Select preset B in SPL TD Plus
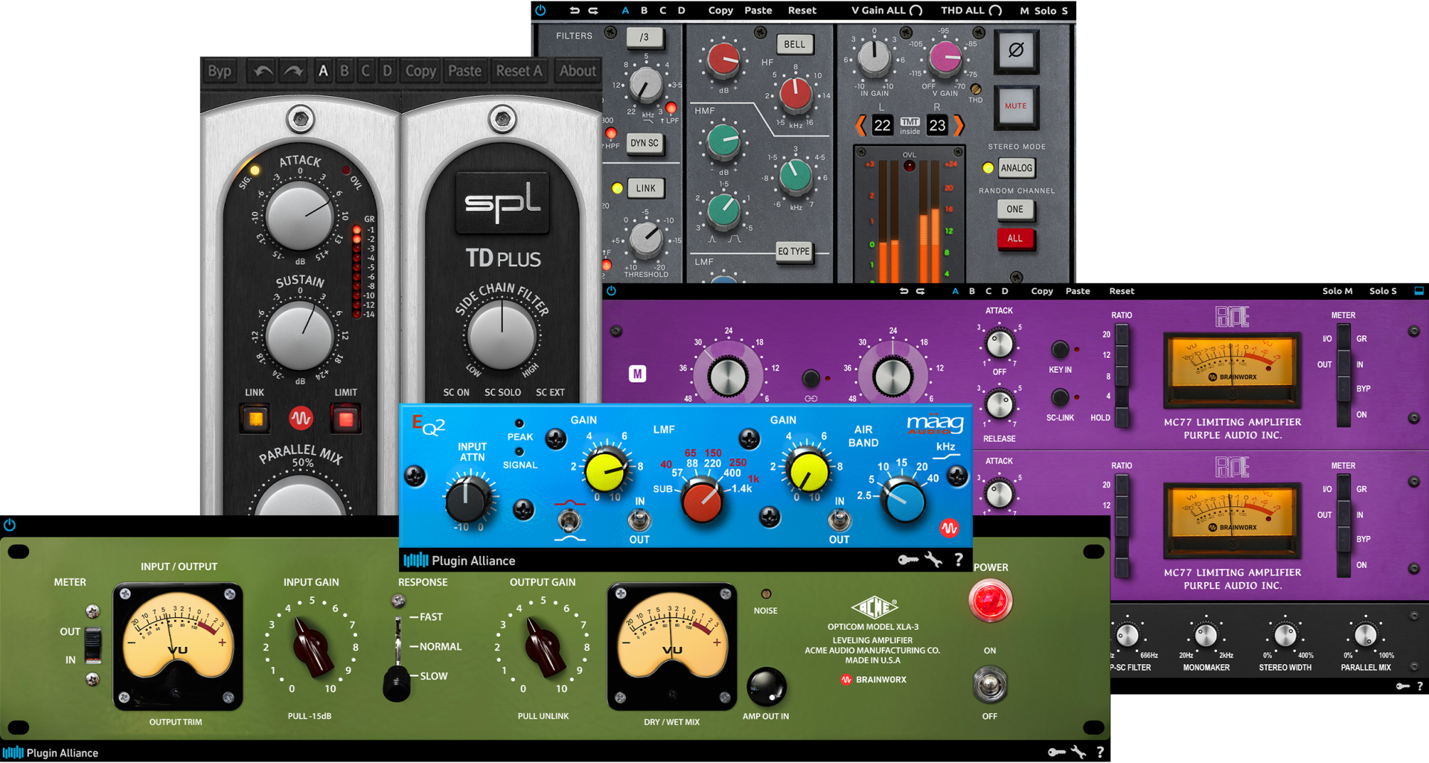Viewport: 1429px width, 763px height. 345,71
